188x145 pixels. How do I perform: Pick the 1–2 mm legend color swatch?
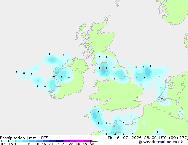click(19, 141)
